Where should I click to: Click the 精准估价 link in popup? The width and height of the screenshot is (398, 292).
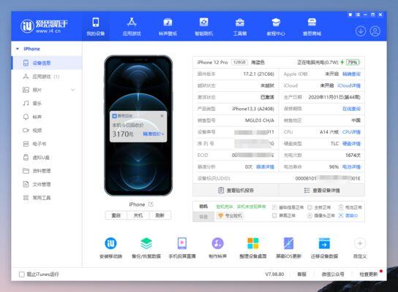click(x=154, y=134)
